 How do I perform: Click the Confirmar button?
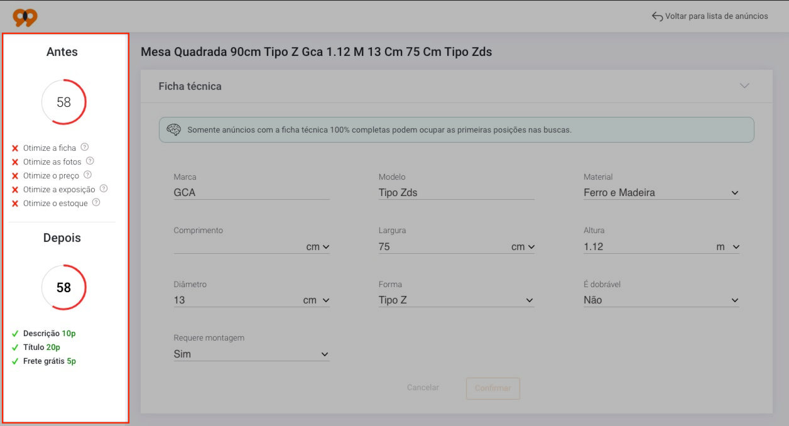pos(493,388)
